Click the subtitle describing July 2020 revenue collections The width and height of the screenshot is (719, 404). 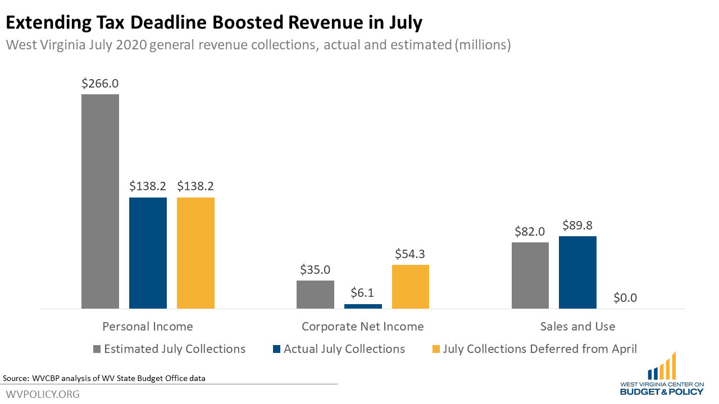(258, 45)
